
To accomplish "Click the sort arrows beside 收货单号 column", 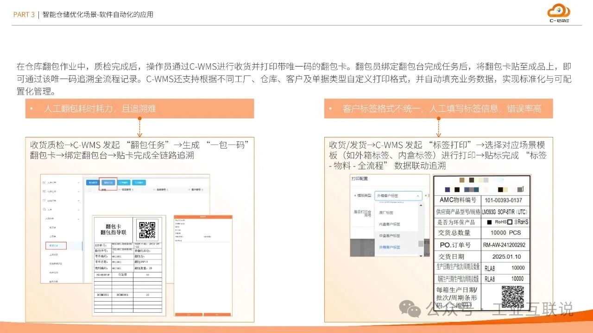I will pos(132,189).
